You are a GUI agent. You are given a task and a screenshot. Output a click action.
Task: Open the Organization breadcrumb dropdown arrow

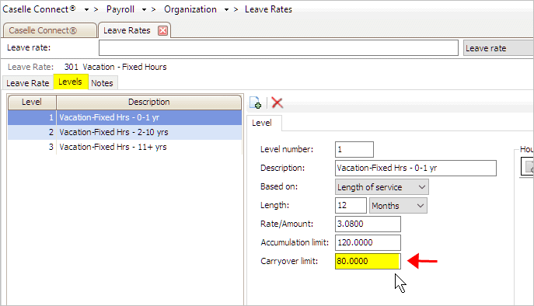click(x=226, y=9)
